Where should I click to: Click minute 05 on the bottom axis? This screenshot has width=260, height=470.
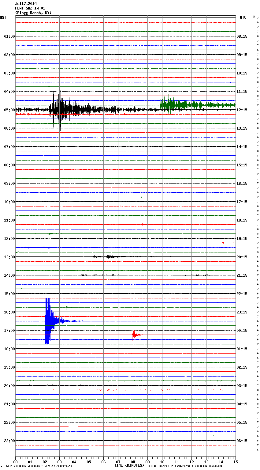(89, 462)
